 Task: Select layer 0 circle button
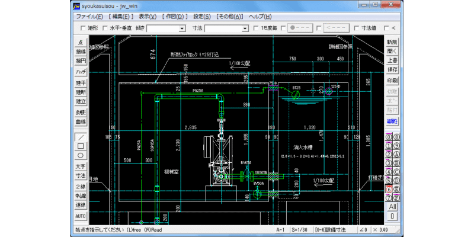tap(389, 137)
